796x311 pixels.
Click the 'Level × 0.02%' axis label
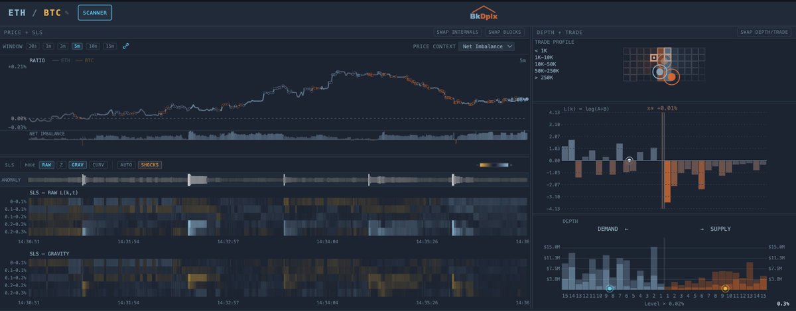pyautogui.click(x=664, y=303)
